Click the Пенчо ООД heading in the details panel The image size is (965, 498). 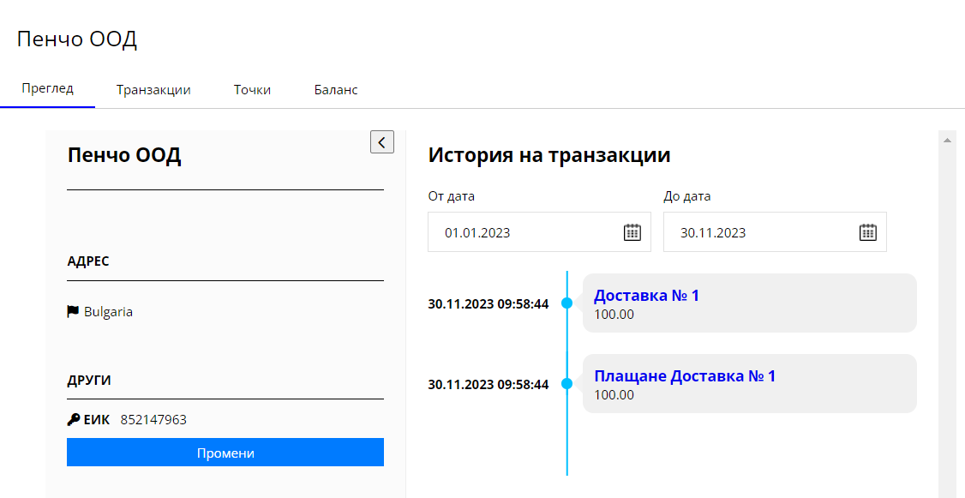click(x=124, y=155)
